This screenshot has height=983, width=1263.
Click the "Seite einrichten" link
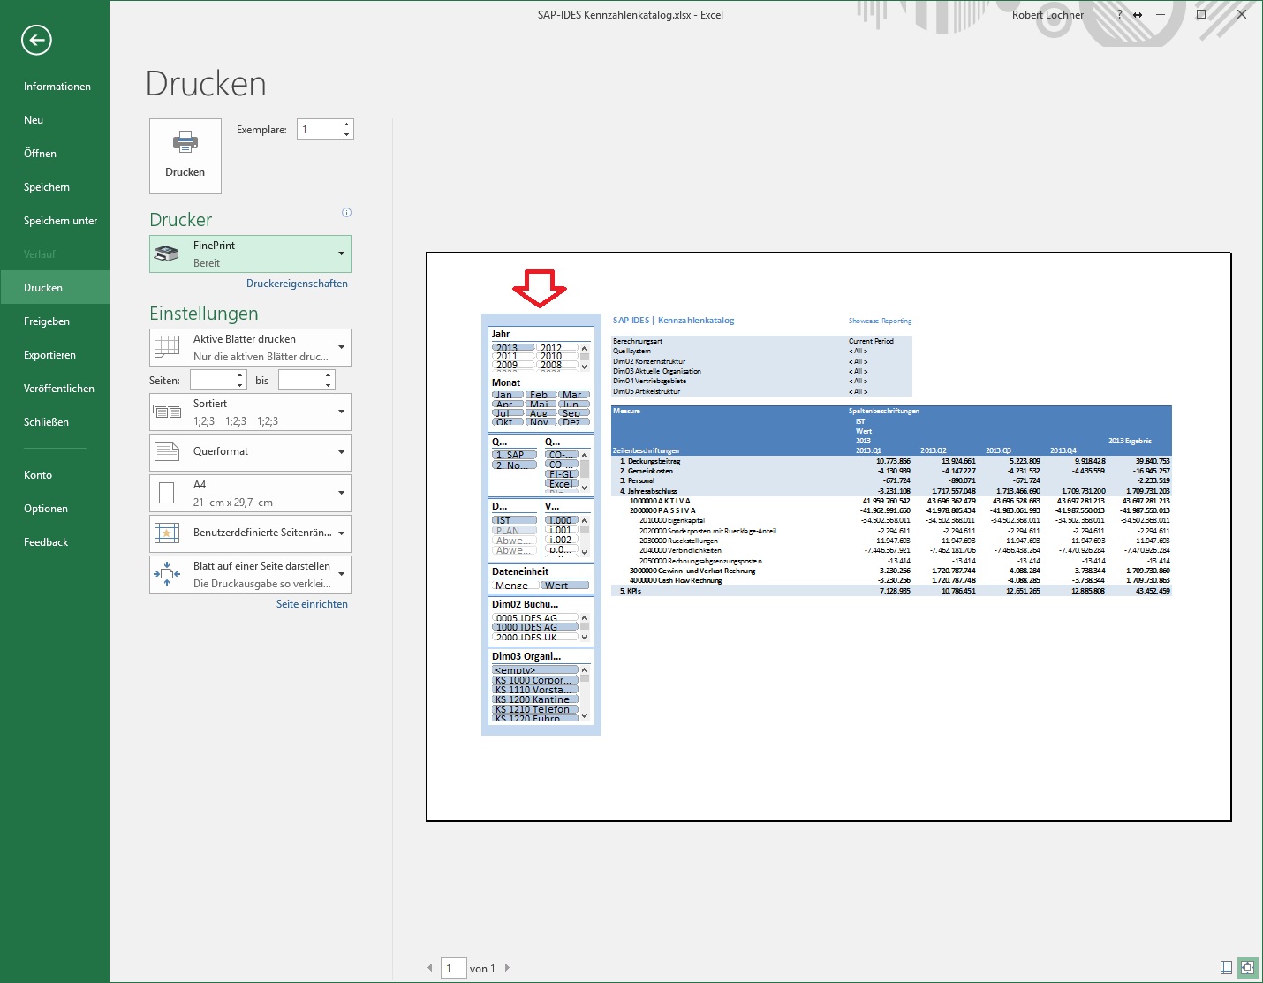coord(312,603)
